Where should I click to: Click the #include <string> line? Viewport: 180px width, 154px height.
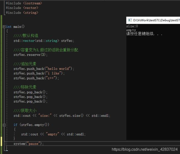[x=22, y=13]
